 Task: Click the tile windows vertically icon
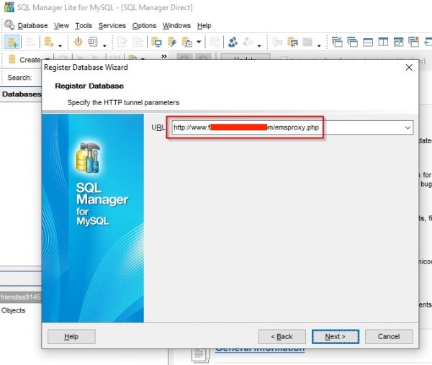click(383, 42)
